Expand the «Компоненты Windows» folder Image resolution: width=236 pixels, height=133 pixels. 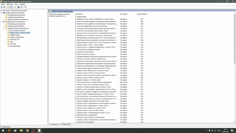coord(6,31)
